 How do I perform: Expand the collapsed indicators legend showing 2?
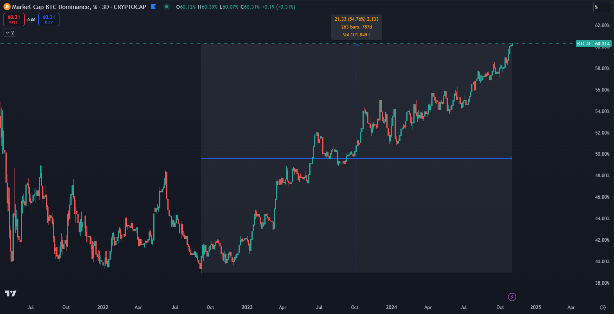click(10, 33)
